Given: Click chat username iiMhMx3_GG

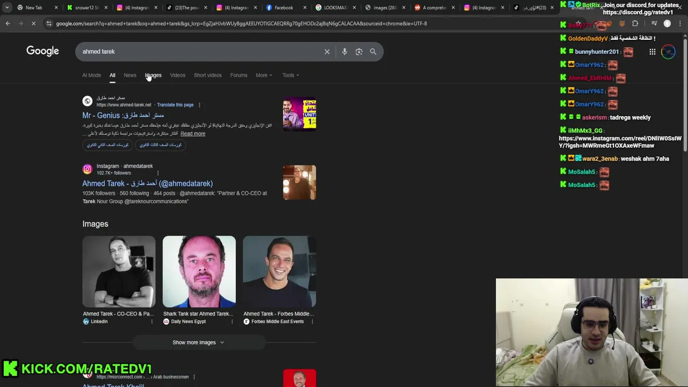Looking at the screenshot, I should coord(585,131).
